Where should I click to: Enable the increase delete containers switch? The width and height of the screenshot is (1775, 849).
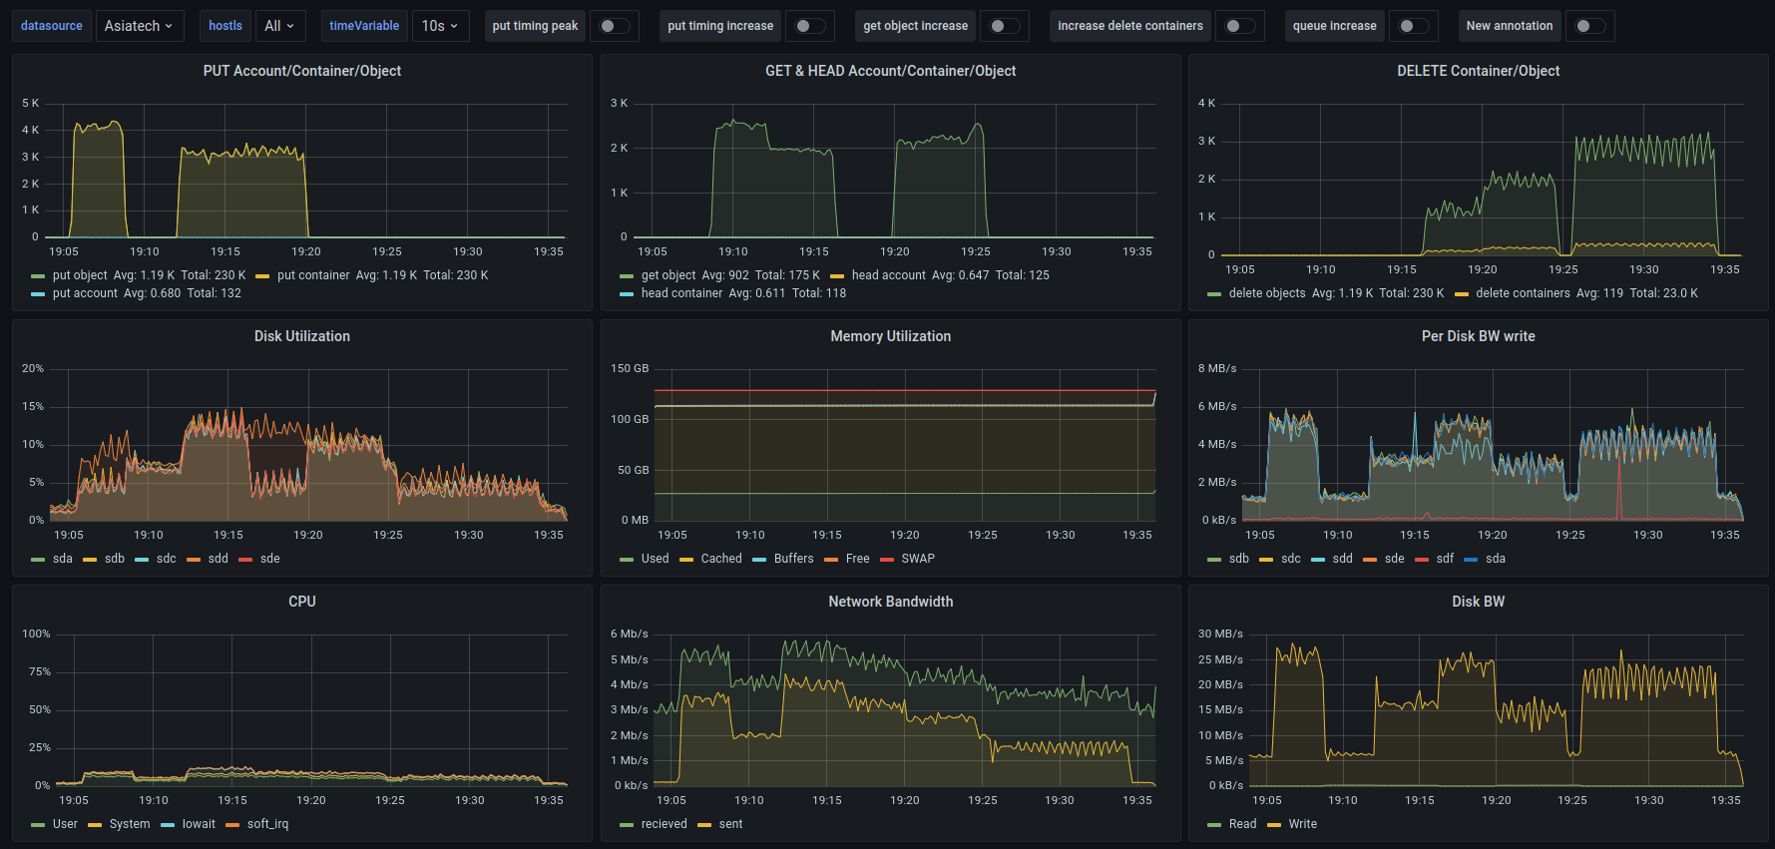1239,26
